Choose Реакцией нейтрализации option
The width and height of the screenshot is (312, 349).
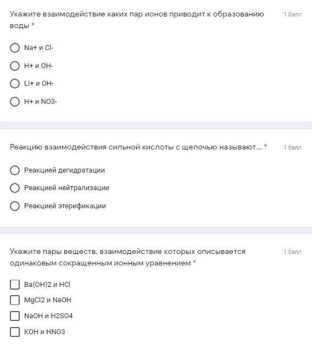pos(15,188)
